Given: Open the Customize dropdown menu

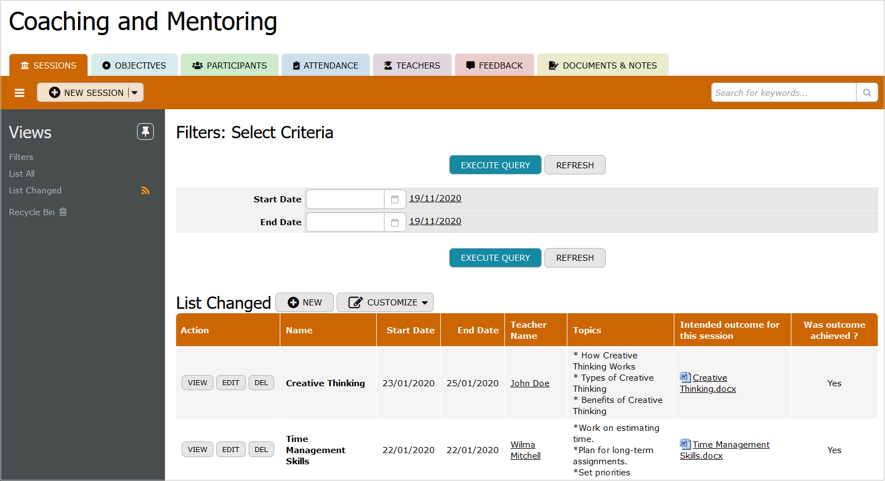Looking at the screenshot, I should pos(385,303).
